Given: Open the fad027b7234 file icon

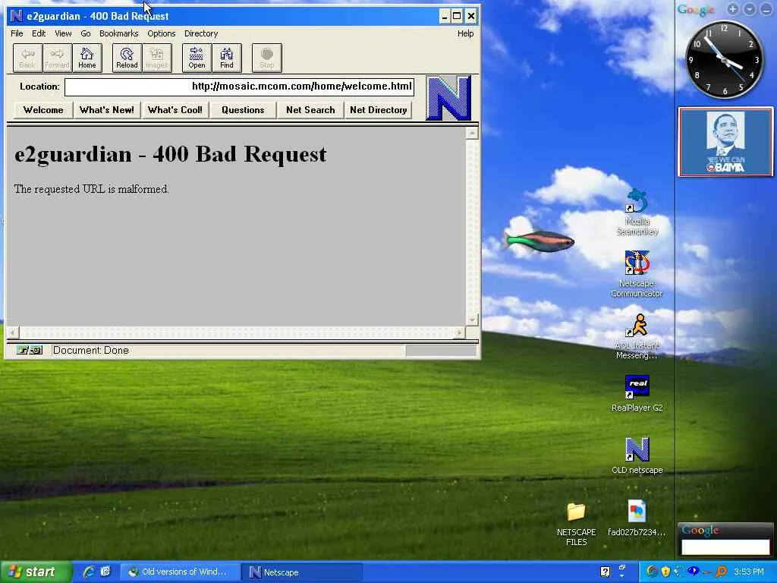Looking at the screenshot, I should pos(637,518).
